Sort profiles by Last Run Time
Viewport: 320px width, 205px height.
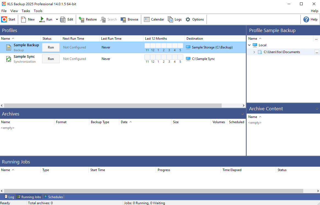click(121, 39)
